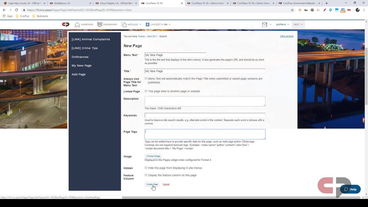368x207 pixels.
Task: Click the Menu Text input field
Action: point(175,55)
